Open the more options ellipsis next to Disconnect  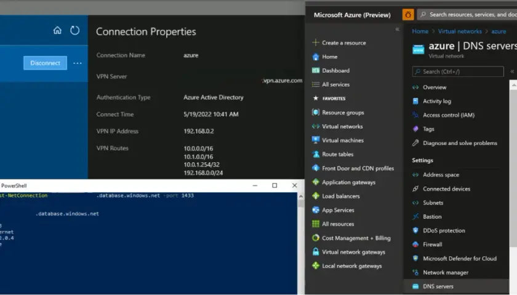point(78,63)
